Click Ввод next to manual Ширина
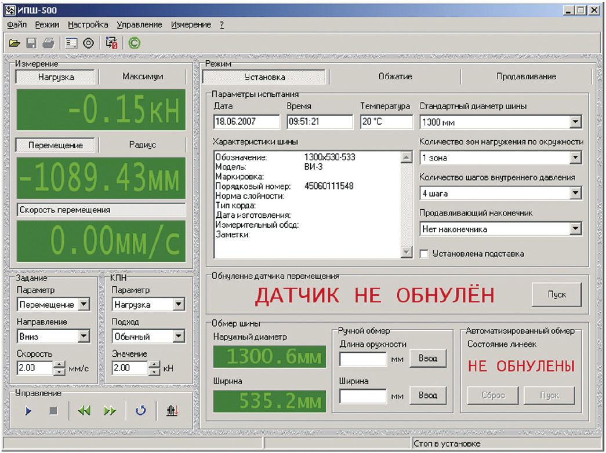Image resolution: width=606 pixels, height=453 pixels. coord(428,396)
